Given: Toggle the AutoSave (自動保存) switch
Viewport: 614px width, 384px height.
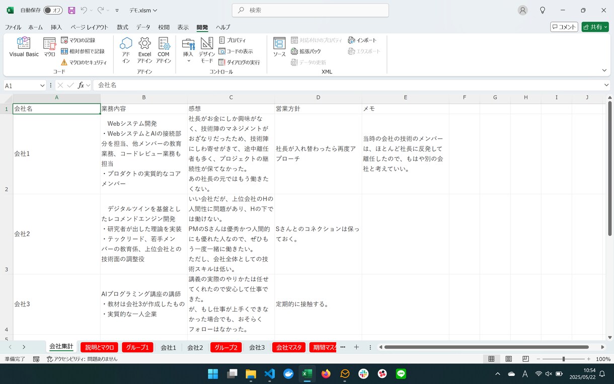Looking at the screenshot, I should click(x=53, y=10).
